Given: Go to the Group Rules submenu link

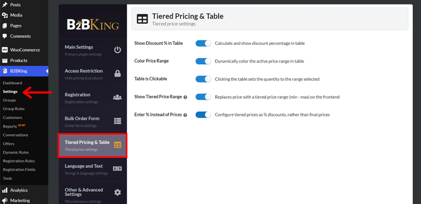Looking at the screenshot, I should coord(14,109).
